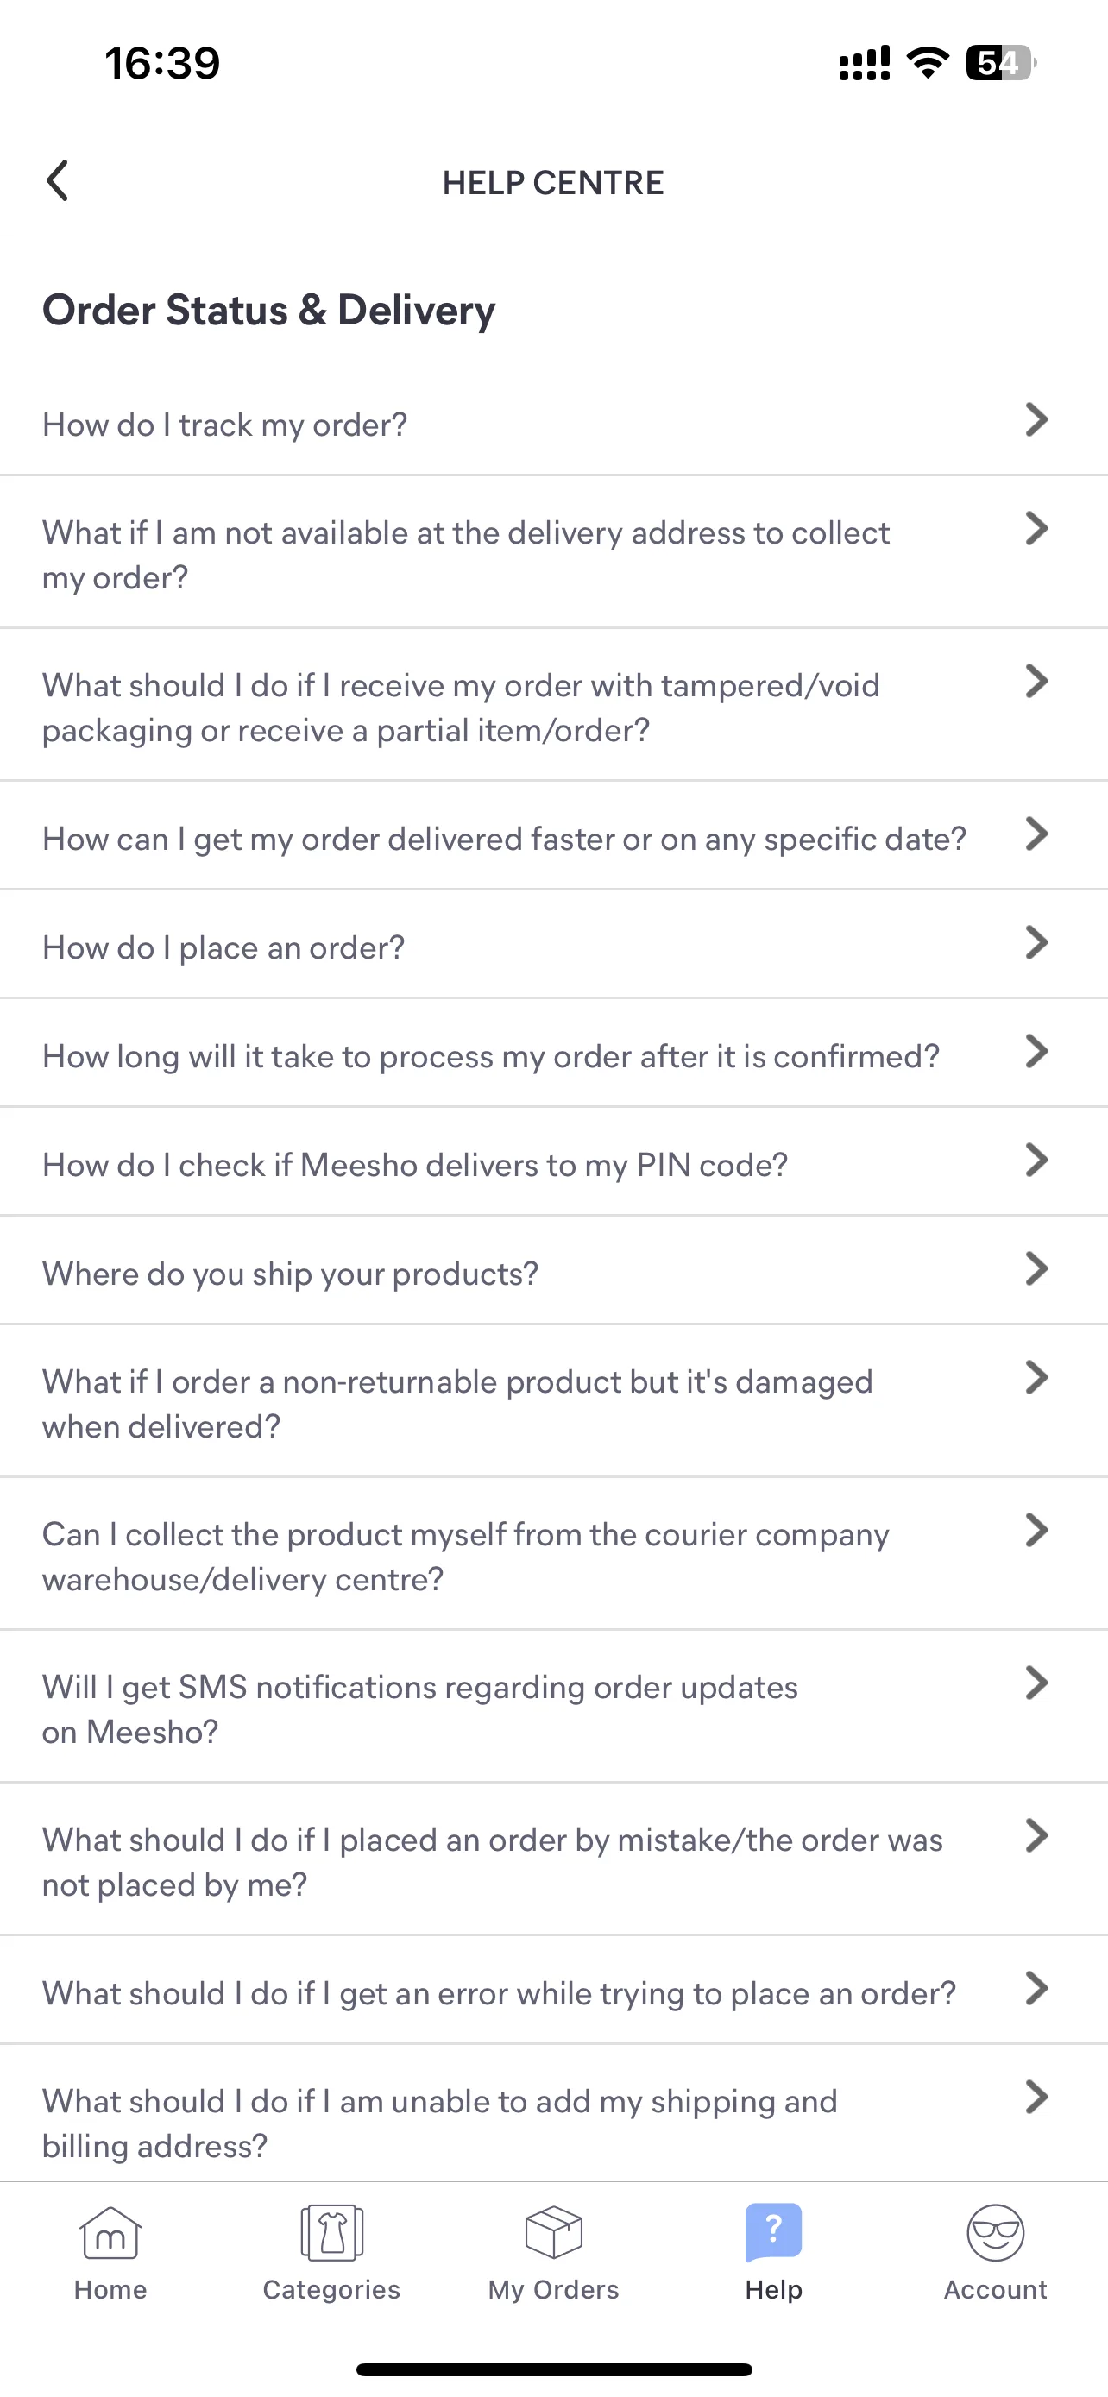This screenshot has width=1108, height=2397.
Task: Tap the back arrow icon
Action: pyautogui.click(x=58, y=180)
